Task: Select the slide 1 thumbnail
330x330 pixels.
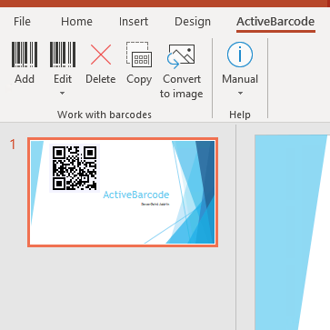Action: pyautogui.click(x=123, y=192)
